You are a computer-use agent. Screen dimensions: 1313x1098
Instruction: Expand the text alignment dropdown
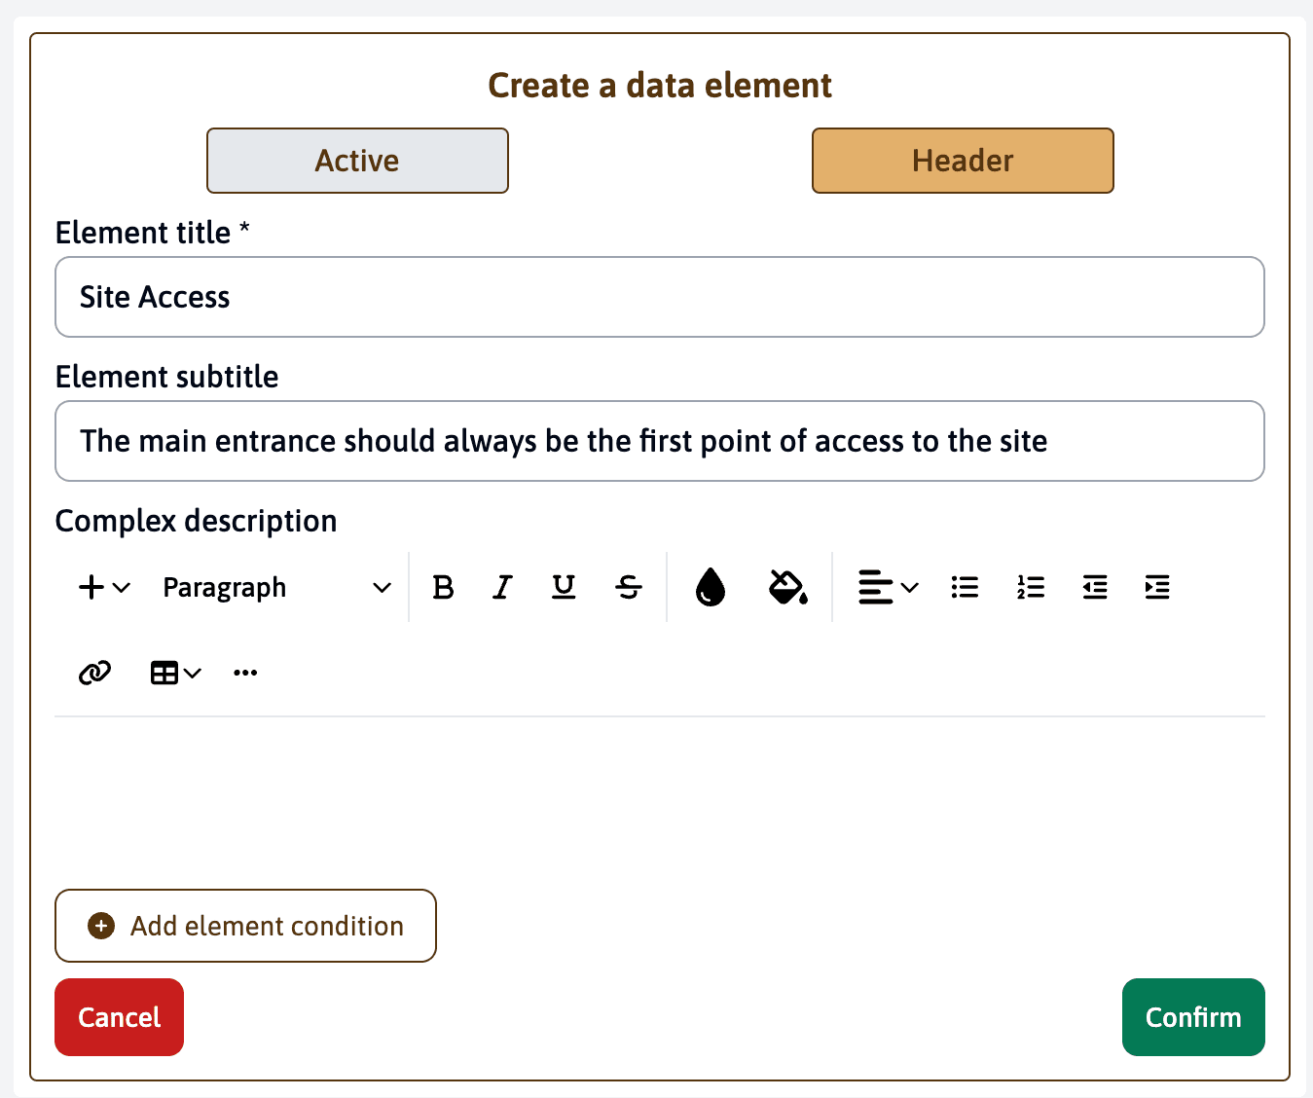[x=888, y=587]
